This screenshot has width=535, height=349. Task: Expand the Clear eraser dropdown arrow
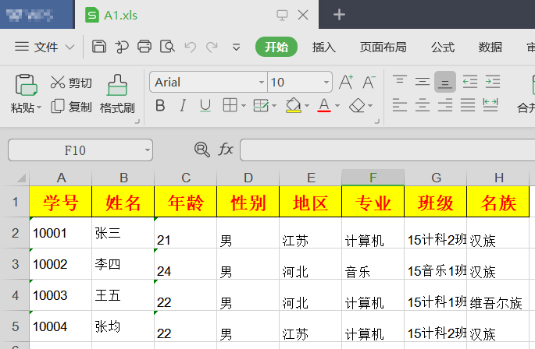coord(370,105)
